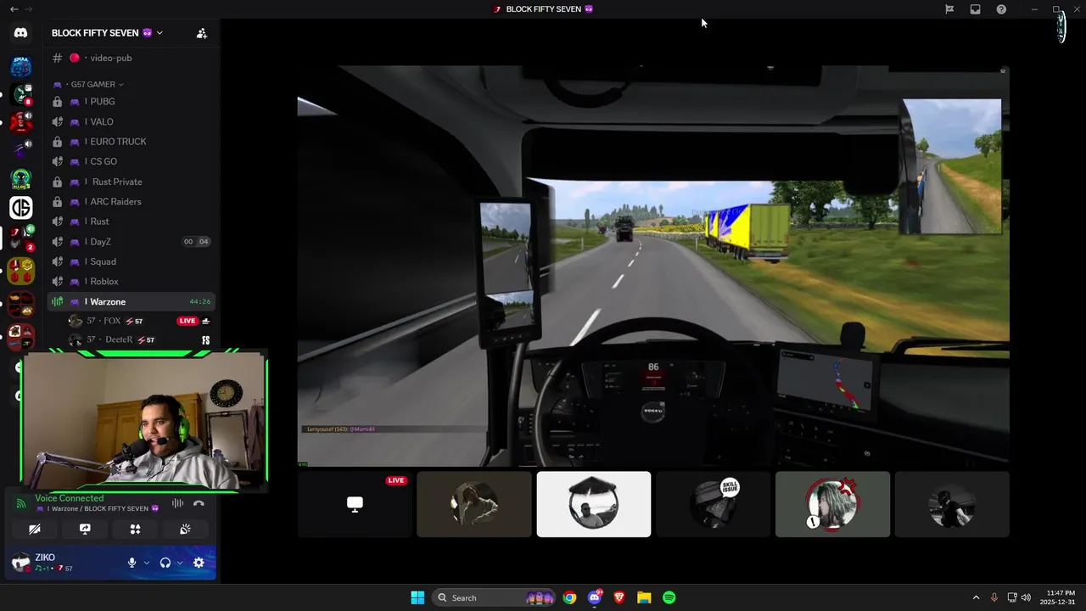The image size is (1086, 611).
Task: Open the server folder with yellow icons
Action: 21,271
